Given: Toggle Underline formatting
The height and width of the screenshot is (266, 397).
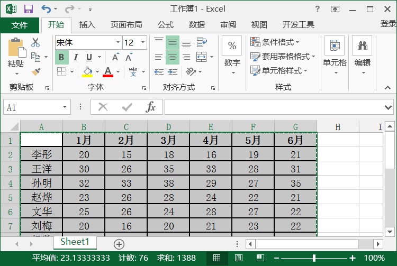Looking at the screenshot, I should [89, 57].
